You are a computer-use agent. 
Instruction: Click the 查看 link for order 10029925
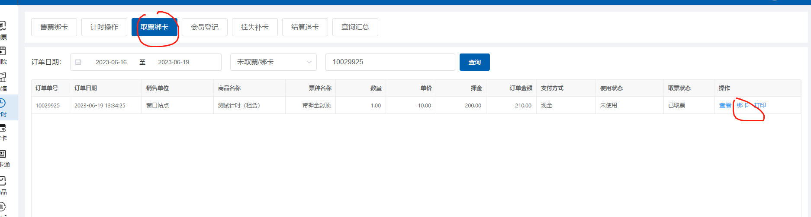(x=725, y=105)
